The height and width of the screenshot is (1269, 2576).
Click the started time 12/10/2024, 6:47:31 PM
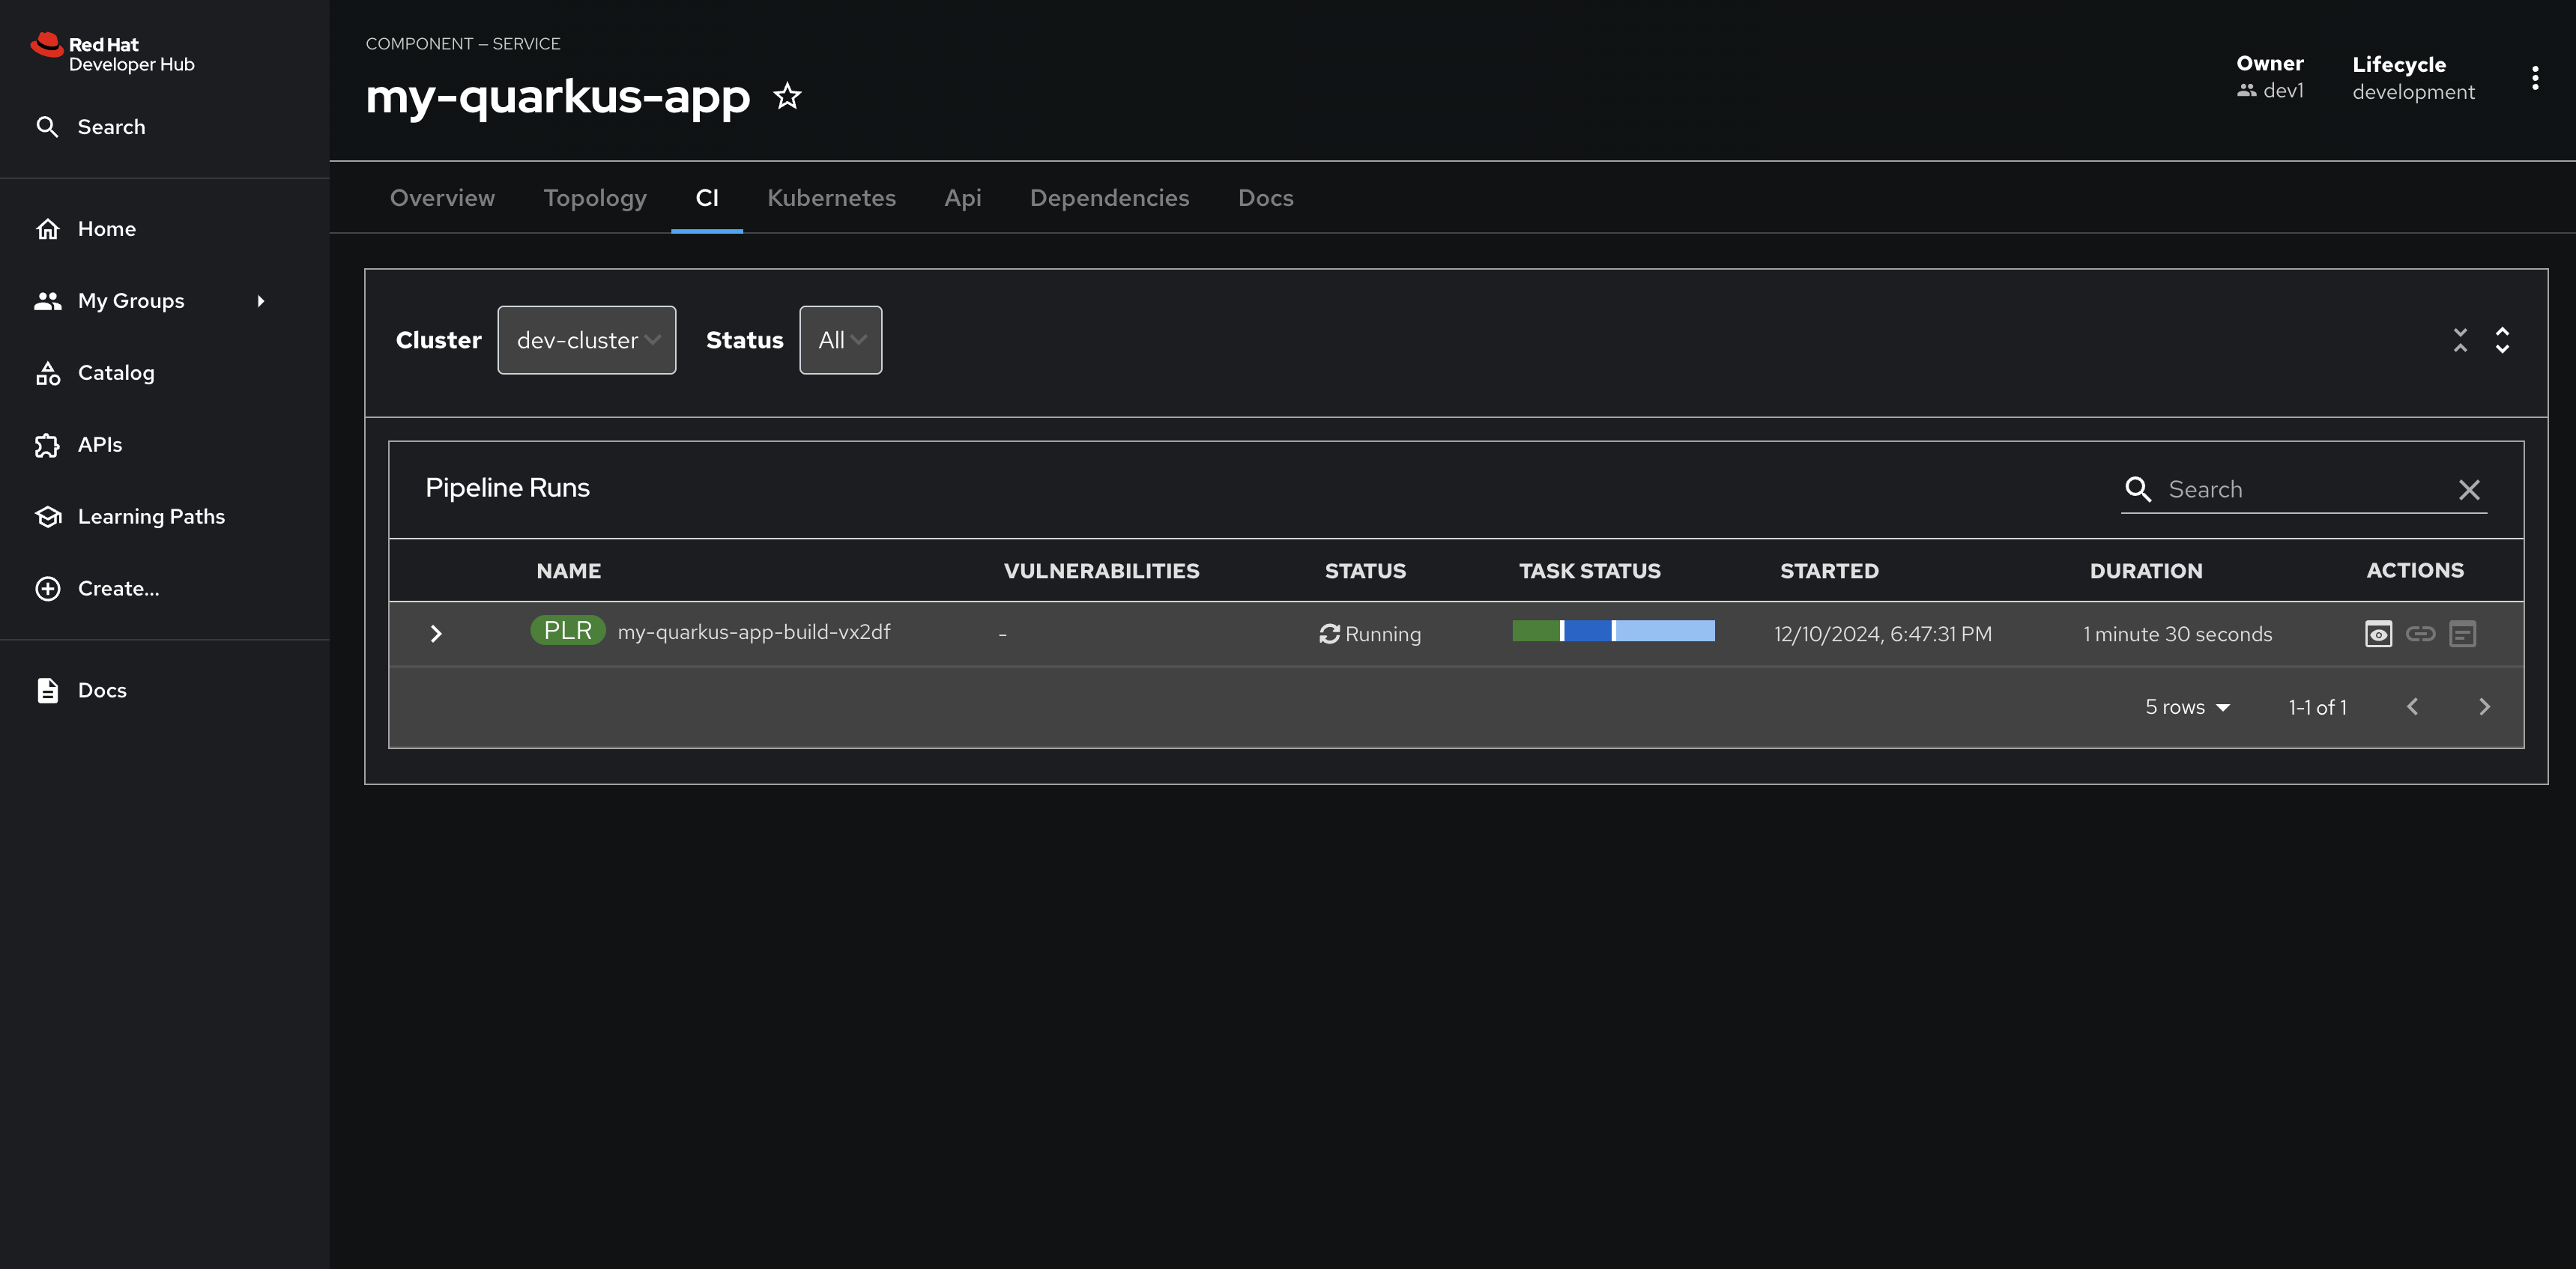[1883, 634]
